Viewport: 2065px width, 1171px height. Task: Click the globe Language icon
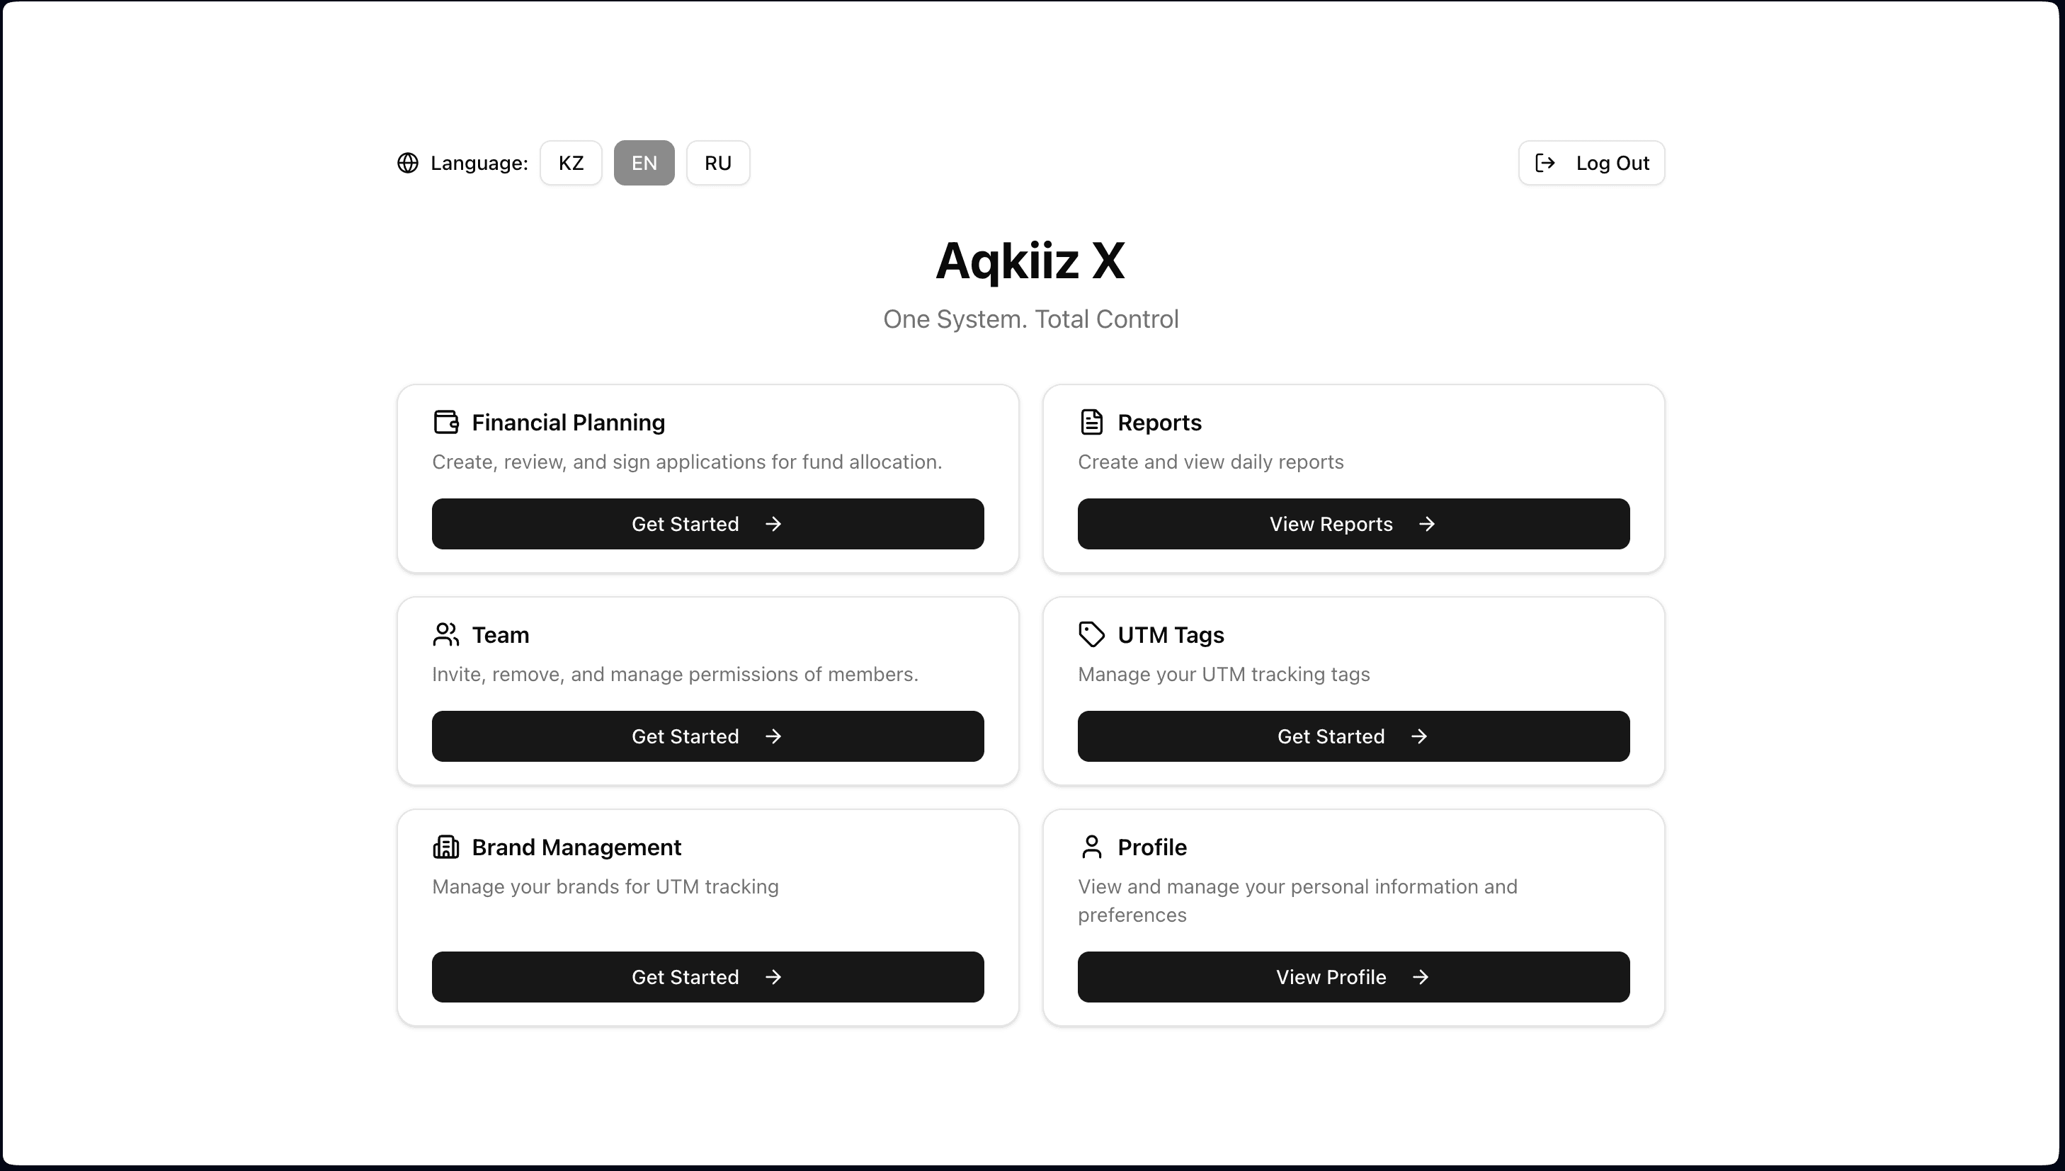pos(408,162)
